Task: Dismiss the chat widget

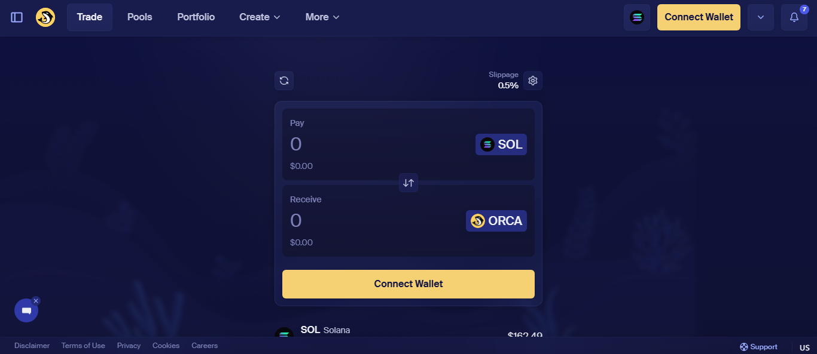Action: 36,301
